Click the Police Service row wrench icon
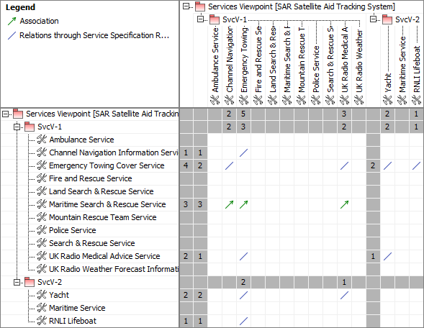This screenshot has width=424, height=328. pos(42,230)
